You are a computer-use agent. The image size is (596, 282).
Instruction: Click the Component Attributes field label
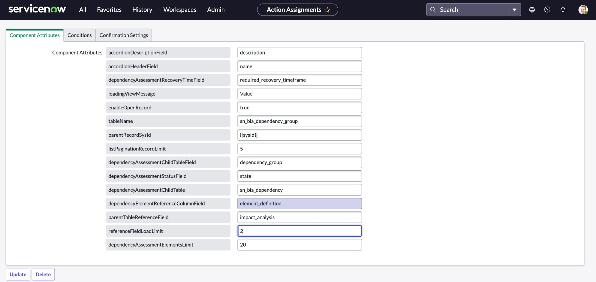click(77, 52)
